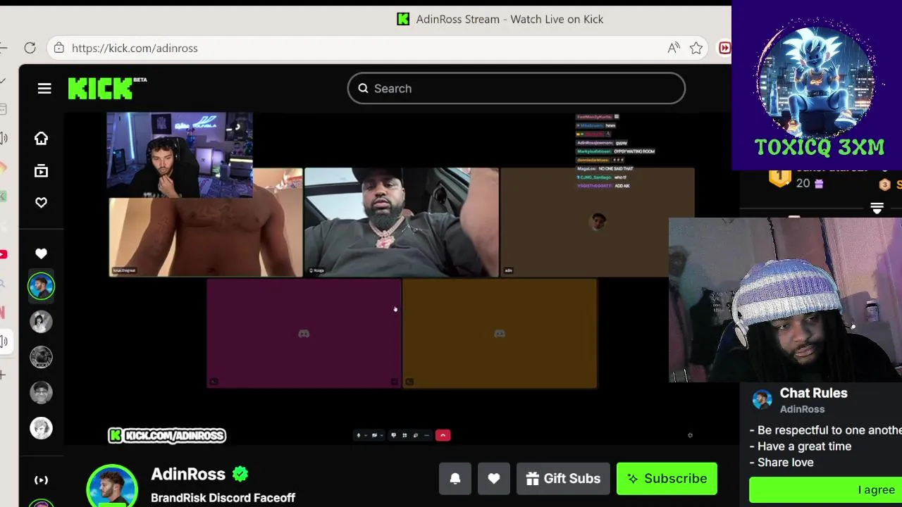
Task: Select the shirtless caller video tile
Action: [206, 237]
